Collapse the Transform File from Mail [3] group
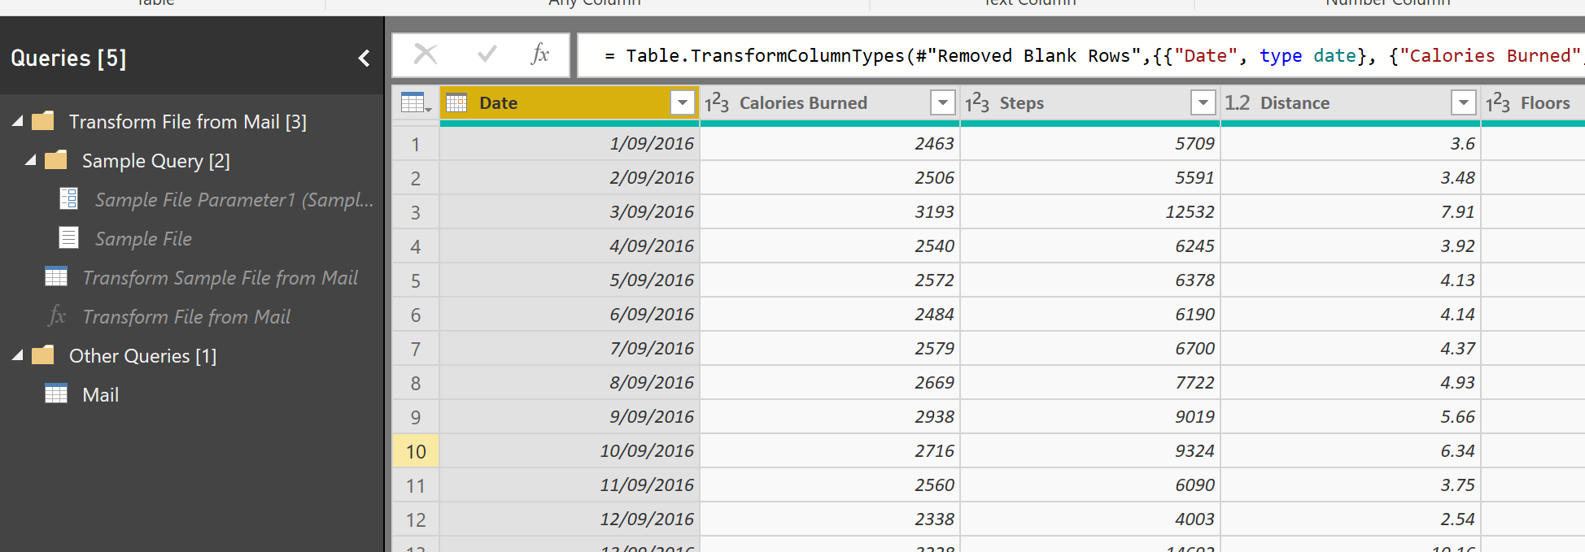The height and width of the screenshot is (552, 1585). tap(17, 121)
